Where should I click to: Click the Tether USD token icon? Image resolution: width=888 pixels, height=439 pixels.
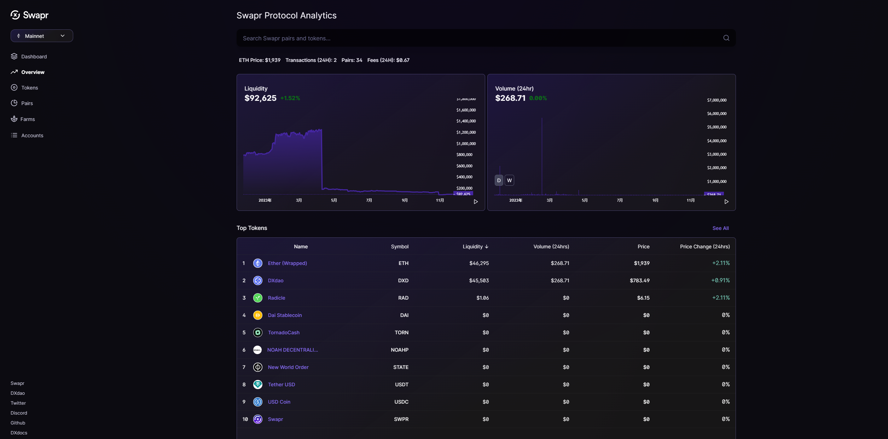pos(258,385)
